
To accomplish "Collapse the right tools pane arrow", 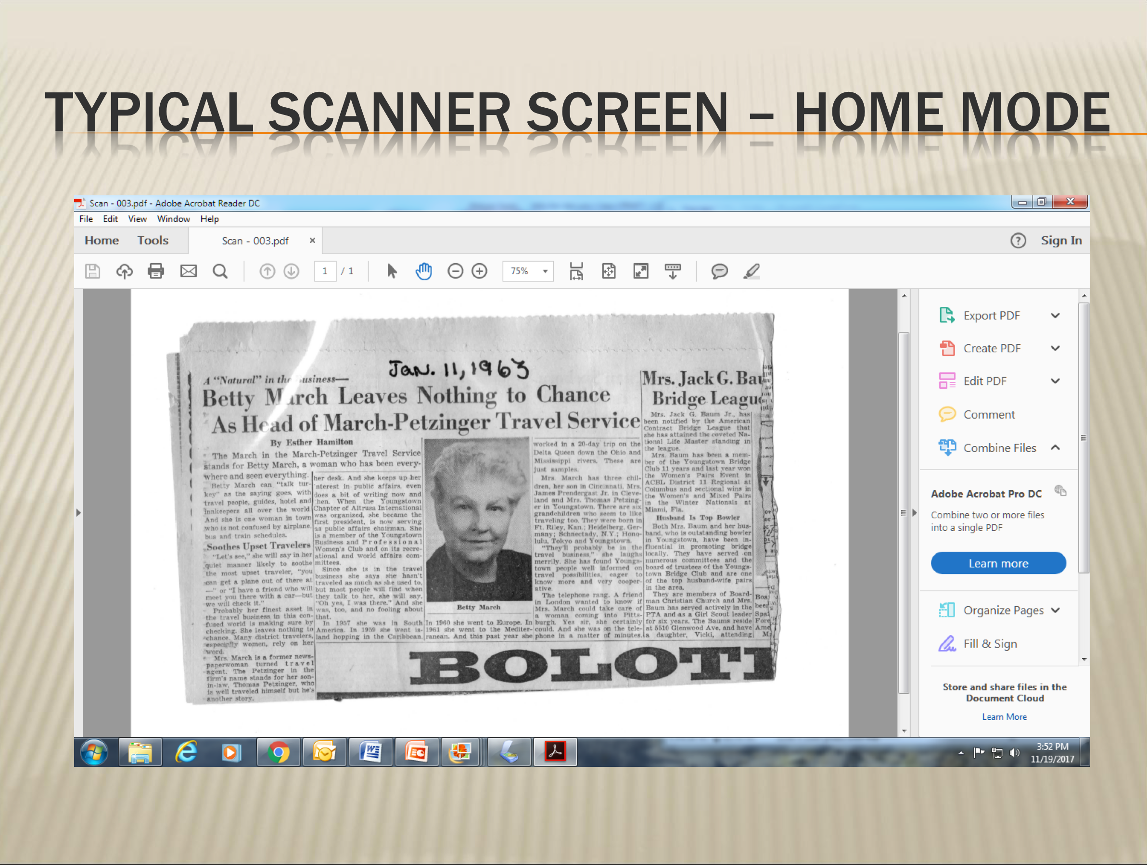I will point(915,513).
